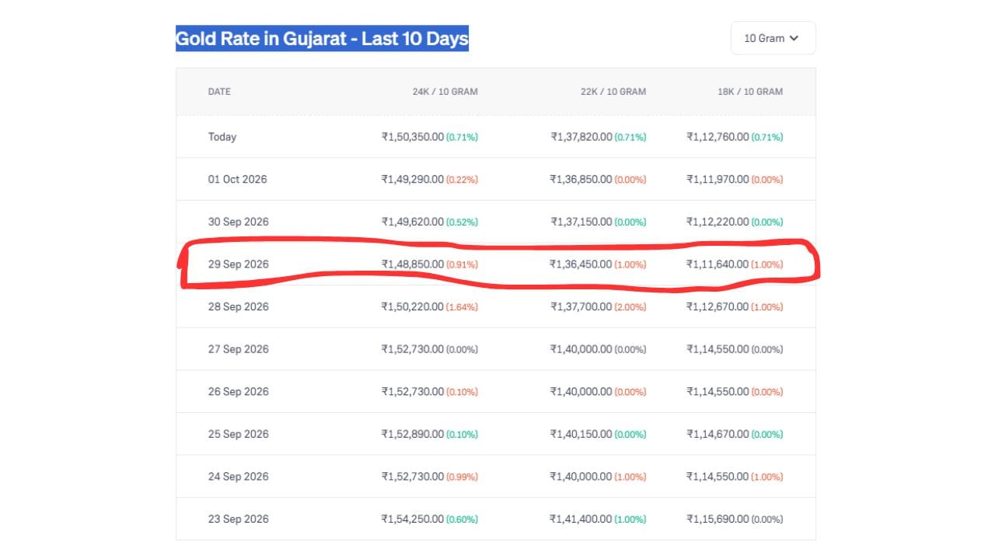Image resolution: width=995 pixels, height=560 pixels.
Task: Click the 24K price ₹1,54,250.00
Action: [x=413, y=519]
